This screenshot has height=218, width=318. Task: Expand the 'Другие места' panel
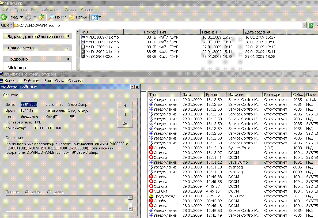68,48
